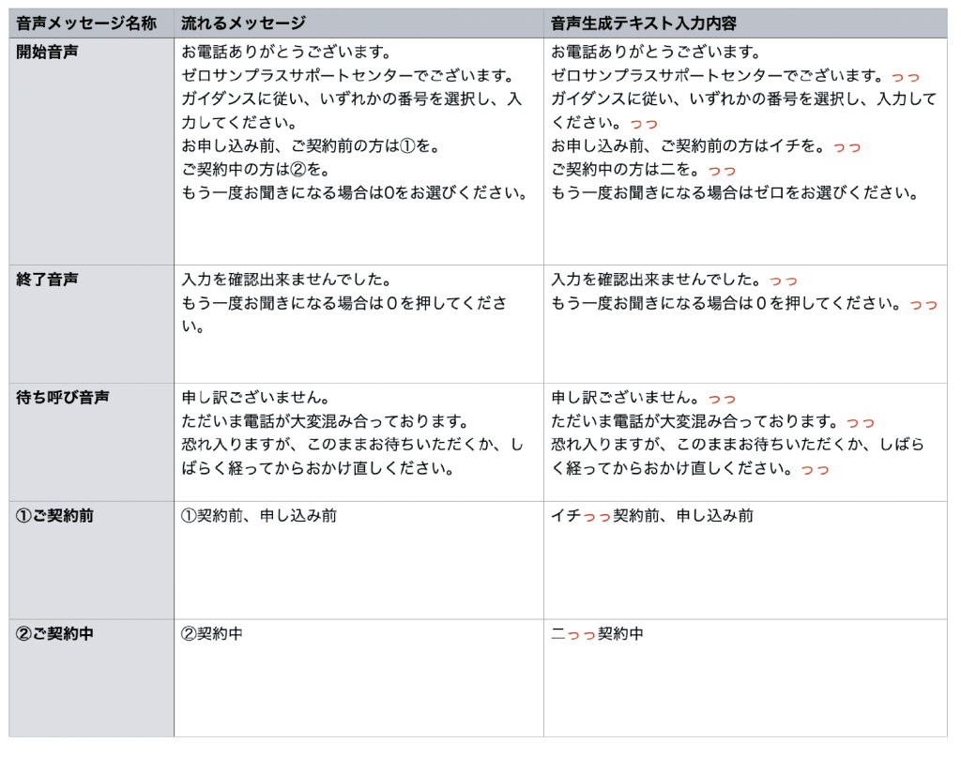Screen dimensions: 961x758
Task: Click the ②契約中 message text
Action: click(x=211, y=634)
